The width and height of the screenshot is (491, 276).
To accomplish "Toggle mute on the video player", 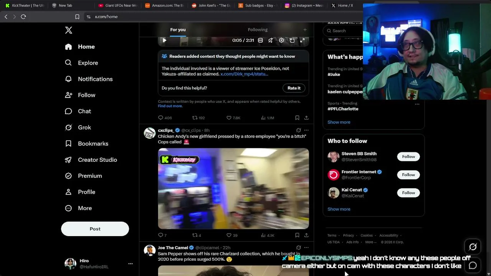I will (x=271, y=40).
